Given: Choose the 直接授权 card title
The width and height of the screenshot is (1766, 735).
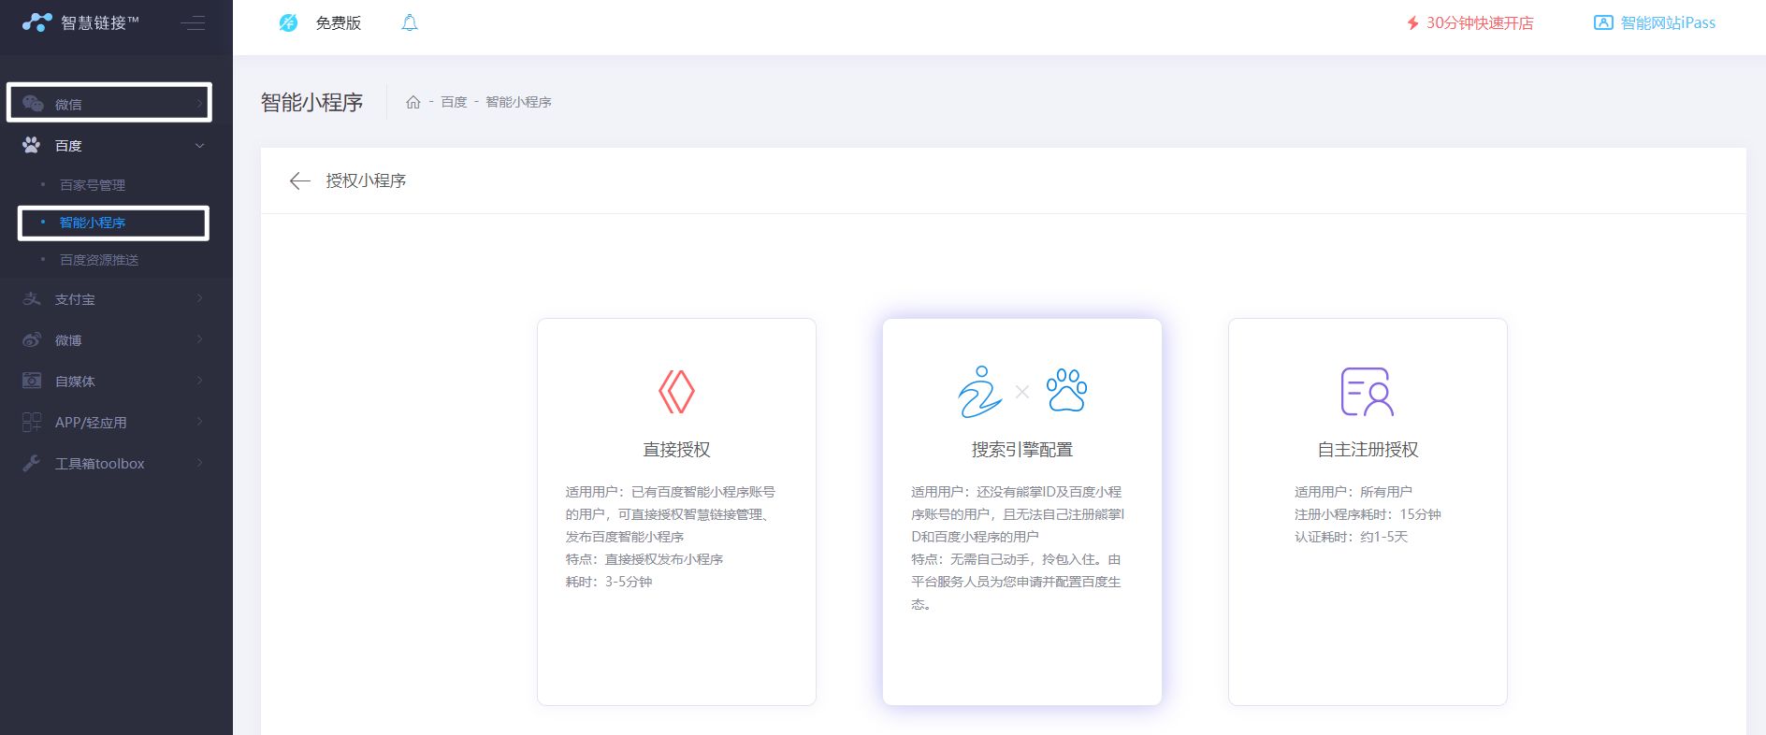Looking at the screenshot, I should [x=676, y=450].
